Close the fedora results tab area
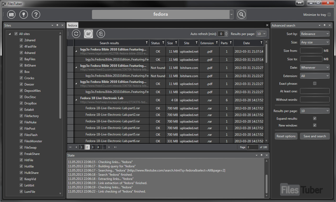 (267, 25)
